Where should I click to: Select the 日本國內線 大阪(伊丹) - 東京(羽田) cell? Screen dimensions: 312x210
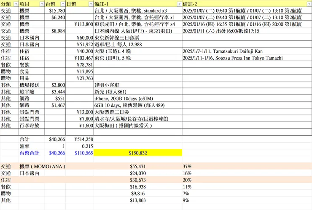point(138,31)
